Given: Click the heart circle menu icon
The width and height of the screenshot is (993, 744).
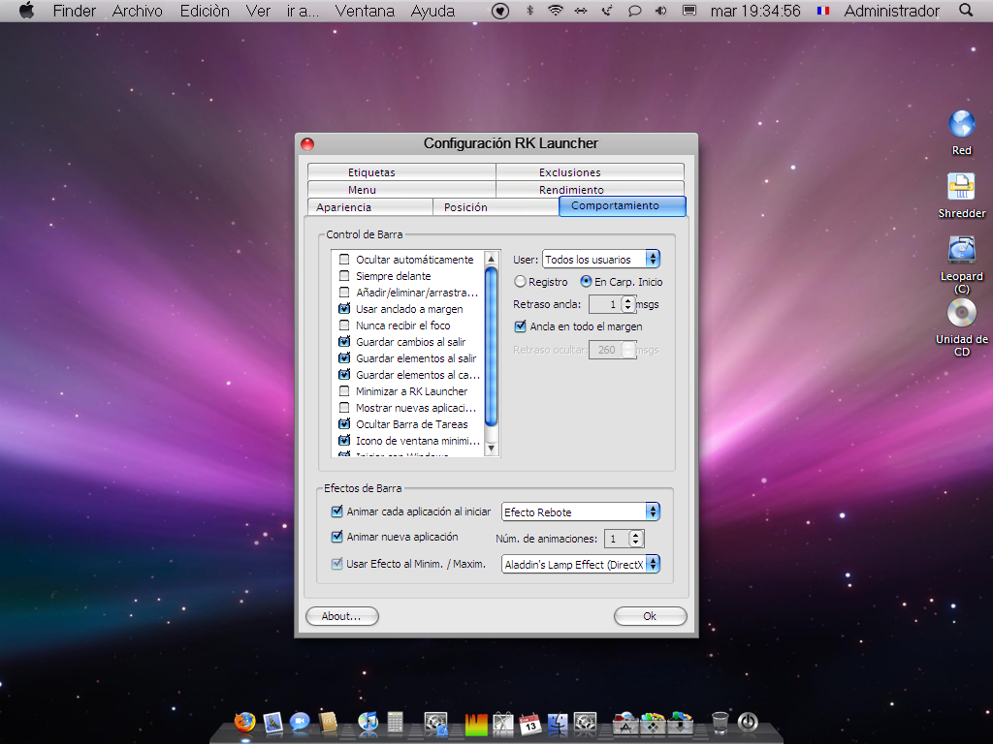Looking at the screenshot, I should (500, 11).
